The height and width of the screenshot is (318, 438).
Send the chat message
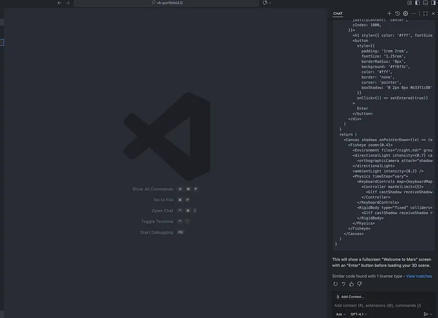pos(426,314)
